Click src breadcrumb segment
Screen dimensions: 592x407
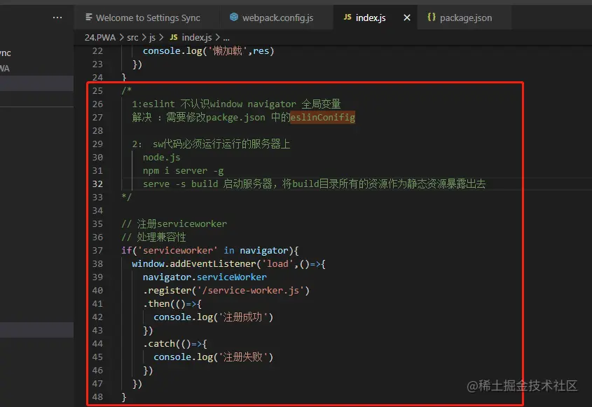pos(132,37)
